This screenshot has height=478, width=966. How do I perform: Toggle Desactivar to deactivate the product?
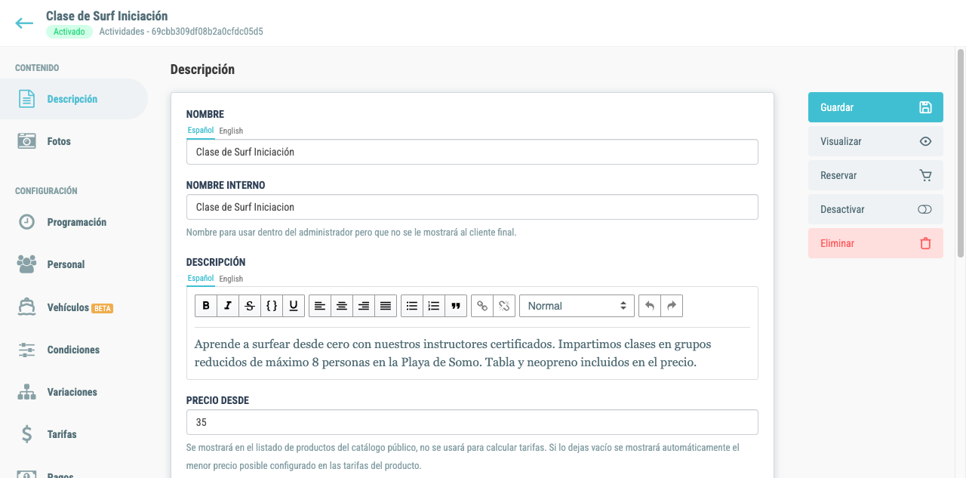pyautogui.click(x=875, y=209)
